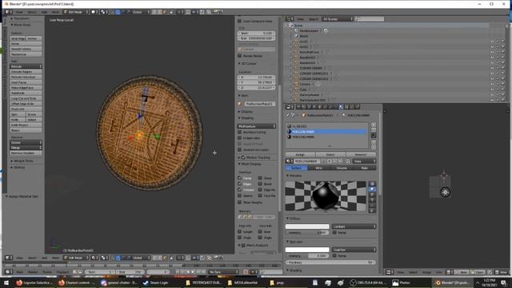This screenshot has width=512, height=288.
Task: Adjust the specular Hardness slider
Action: coord(330,262)
